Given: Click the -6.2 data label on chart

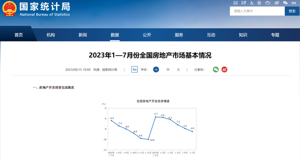Looking at the screenshot, I should coord(170,118).
